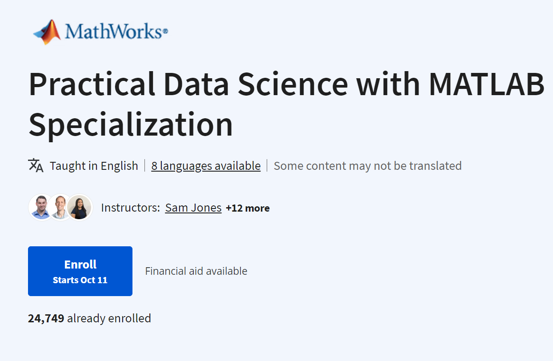Click 'Specialization' in the course heading

[131, 124]
